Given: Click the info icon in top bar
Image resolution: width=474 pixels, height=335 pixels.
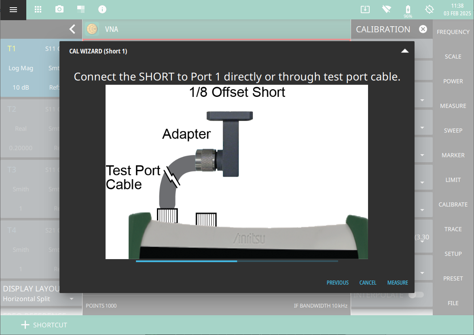Looking at the screenshot, I should [102, 9].
